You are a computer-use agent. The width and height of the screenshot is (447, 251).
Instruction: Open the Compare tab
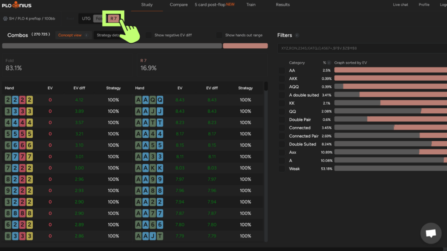click(x=179, y=5)
